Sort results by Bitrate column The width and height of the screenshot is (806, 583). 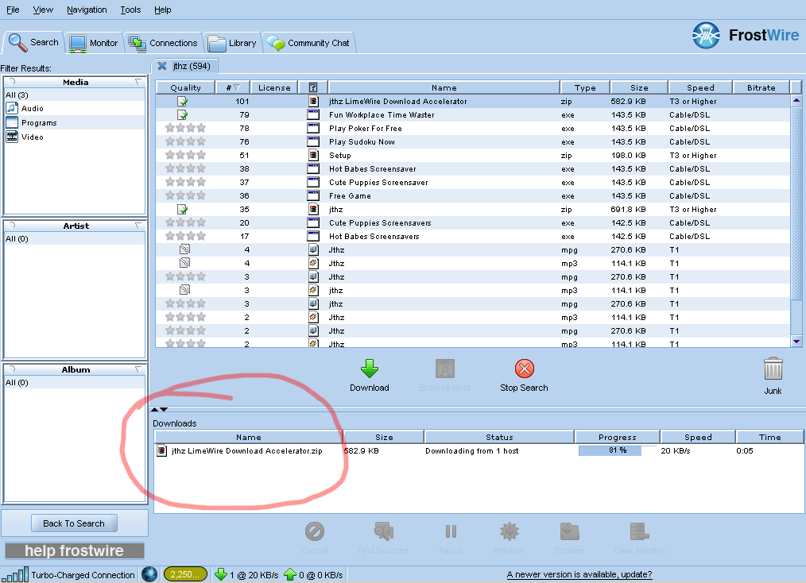click(761, 88)
